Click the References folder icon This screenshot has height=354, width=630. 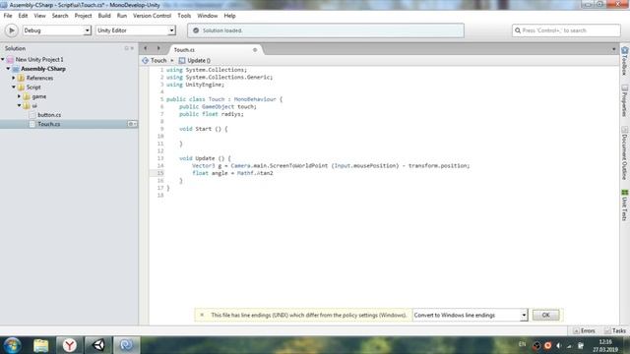click(22, 78)
